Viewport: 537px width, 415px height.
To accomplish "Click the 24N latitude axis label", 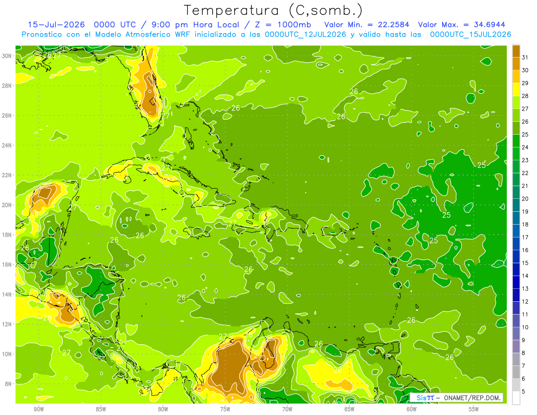I will click(7, 145).
